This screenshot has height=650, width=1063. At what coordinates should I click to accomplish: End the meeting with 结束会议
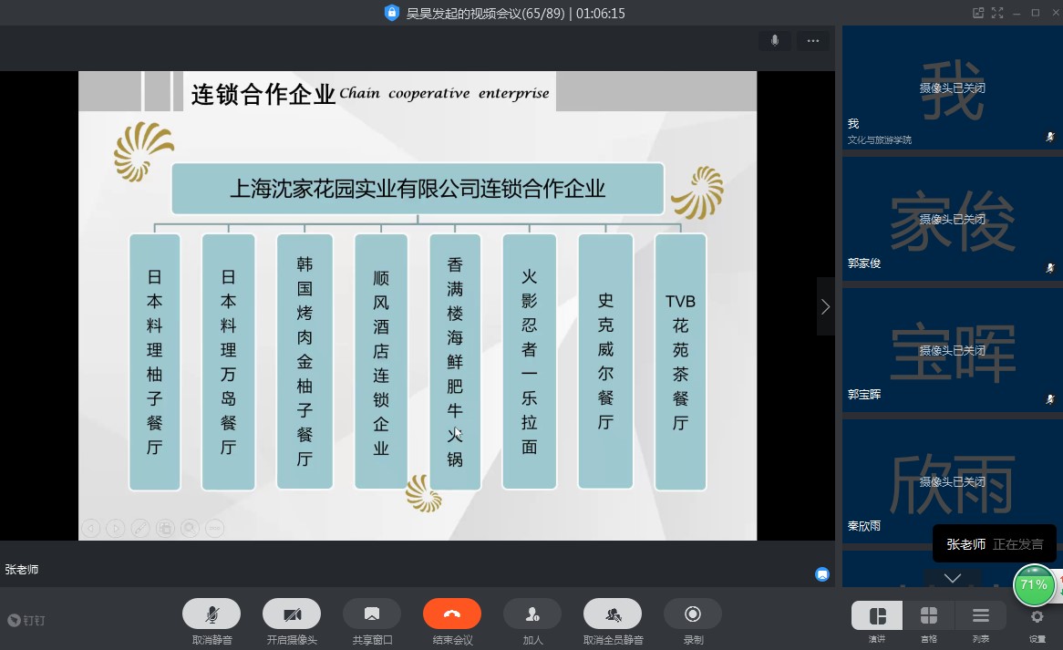pos(452,614)
